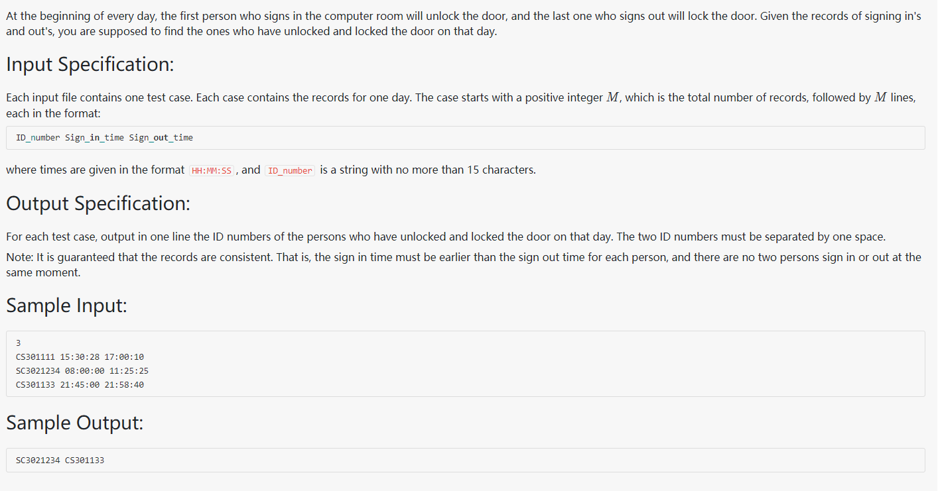Click the ID_number inline code tag
938x491 pixels.
pos(290,170)
